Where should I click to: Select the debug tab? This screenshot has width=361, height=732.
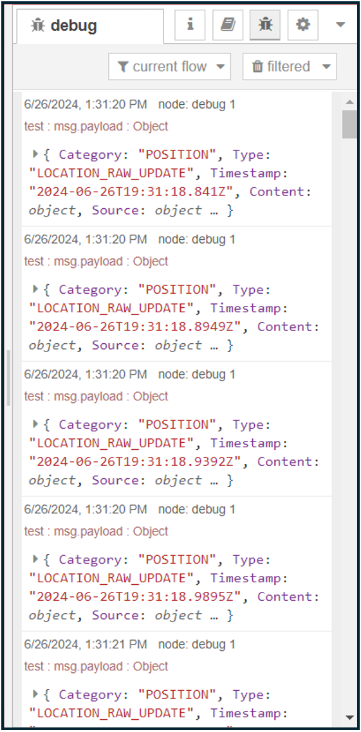tap(90, 26)
